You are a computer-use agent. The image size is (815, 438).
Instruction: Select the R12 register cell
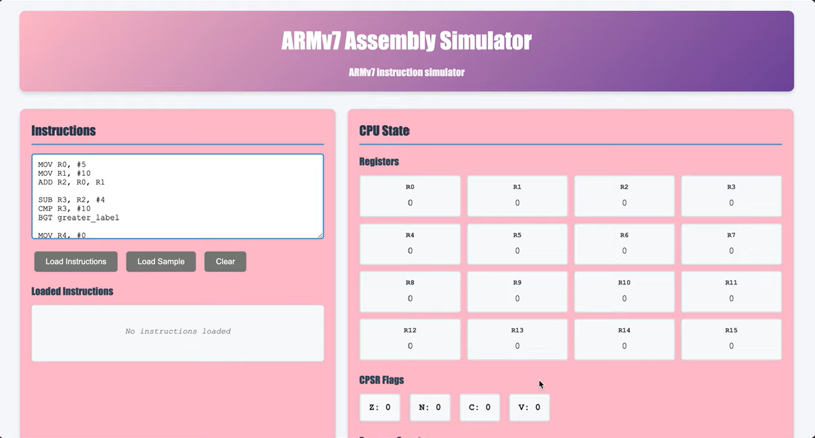coord(410,340)
